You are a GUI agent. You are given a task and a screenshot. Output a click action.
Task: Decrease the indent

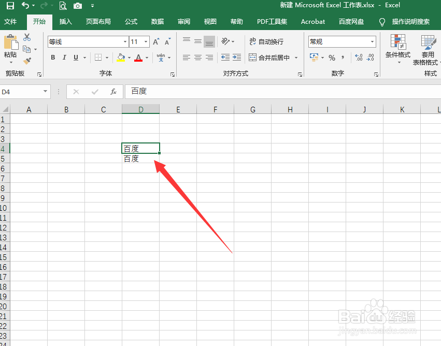(225, 57)
